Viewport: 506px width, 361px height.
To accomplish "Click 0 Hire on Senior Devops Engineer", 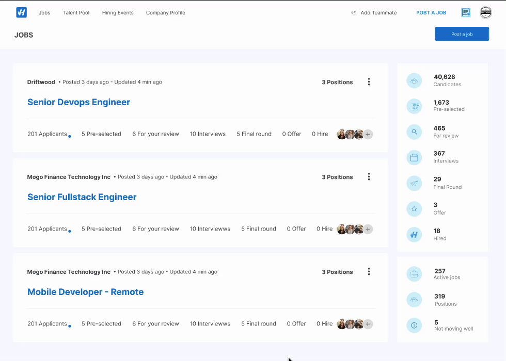I will click(x=320, y=134).
